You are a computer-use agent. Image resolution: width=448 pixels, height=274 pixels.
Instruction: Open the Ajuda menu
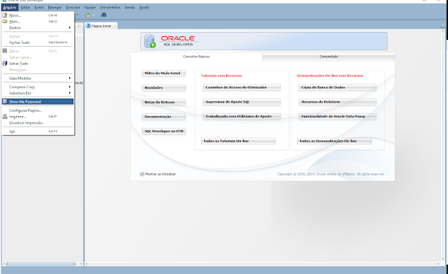click(x=144, y=8)
